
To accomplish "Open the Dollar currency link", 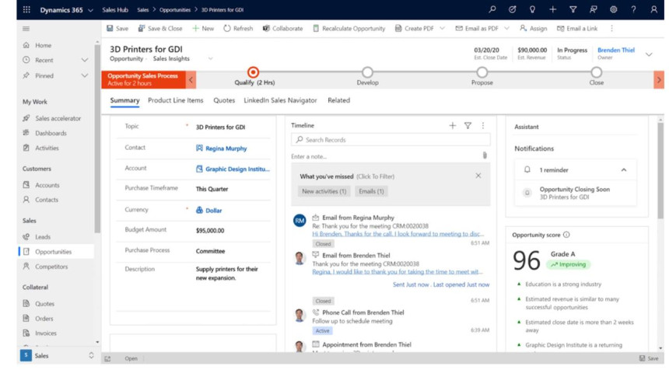I will [x=213, y=210].
